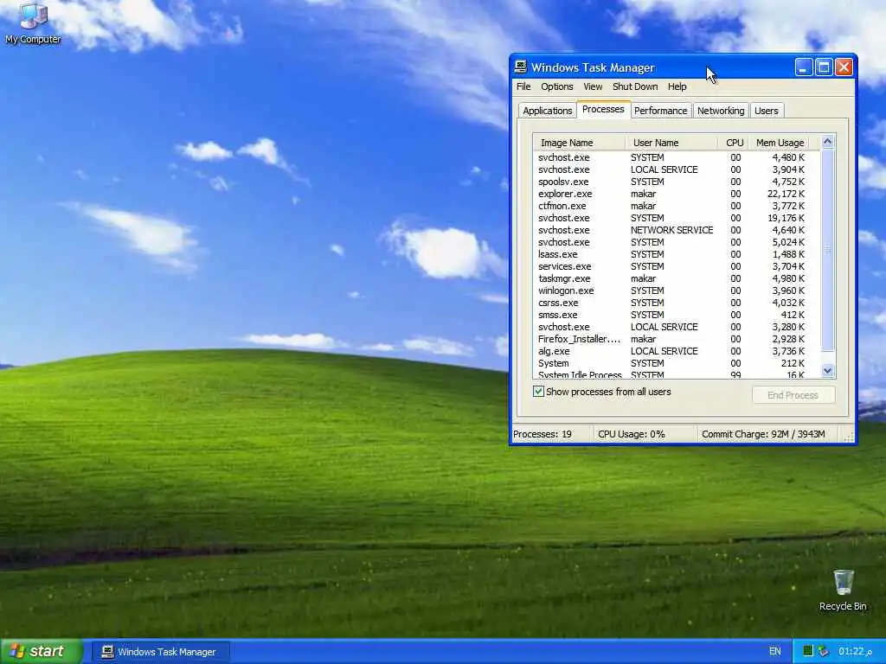This screenshot has height=664, width=886.
Task: Click the Processes: 19 status bar field
Action: (551, 434)
